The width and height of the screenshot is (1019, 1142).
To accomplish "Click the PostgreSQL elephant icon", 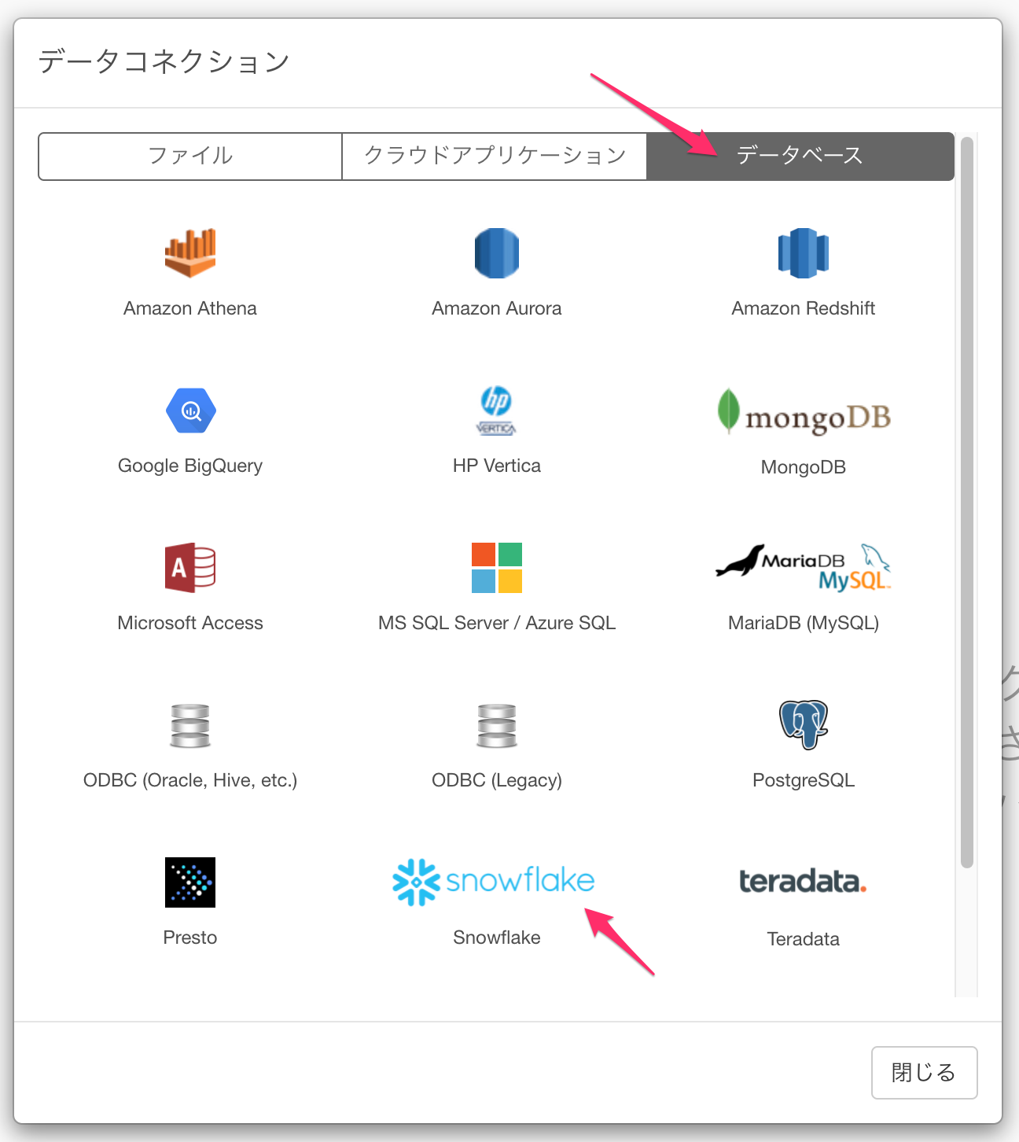I will [x=804, y=724].
